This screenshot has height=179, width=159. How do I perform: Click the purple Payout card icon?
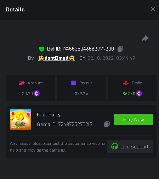tap(74, 83)
